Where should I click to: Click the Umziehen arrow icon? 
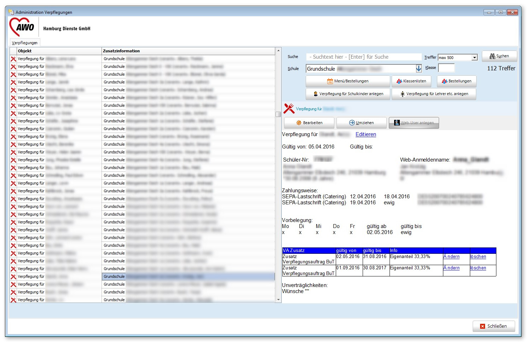(352, 123)
